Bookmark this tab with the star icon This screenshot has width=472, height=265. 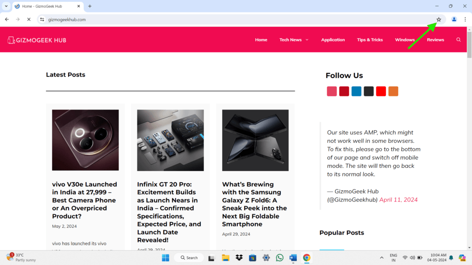point(439,19)
